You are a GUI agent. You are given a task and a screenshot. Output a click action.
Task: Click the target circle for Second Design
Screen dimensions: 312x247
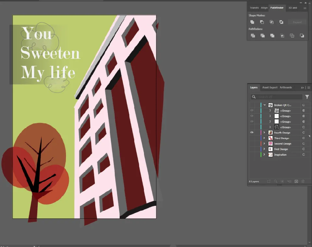click(x=304, y=144)
